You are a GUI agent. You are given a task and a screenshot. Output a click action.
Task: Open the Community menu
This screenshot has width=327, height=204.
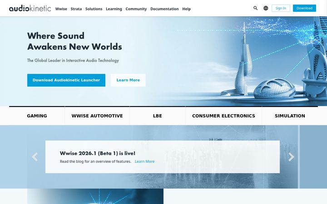pos(136,9)
